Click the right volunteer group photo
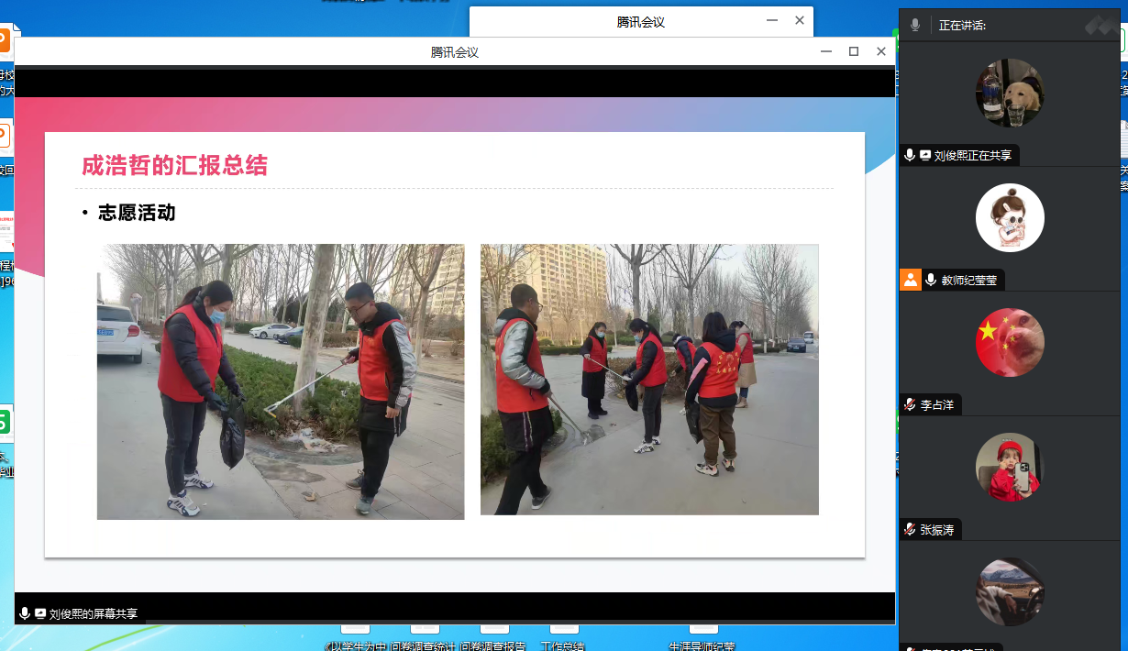 coord(649,379)
